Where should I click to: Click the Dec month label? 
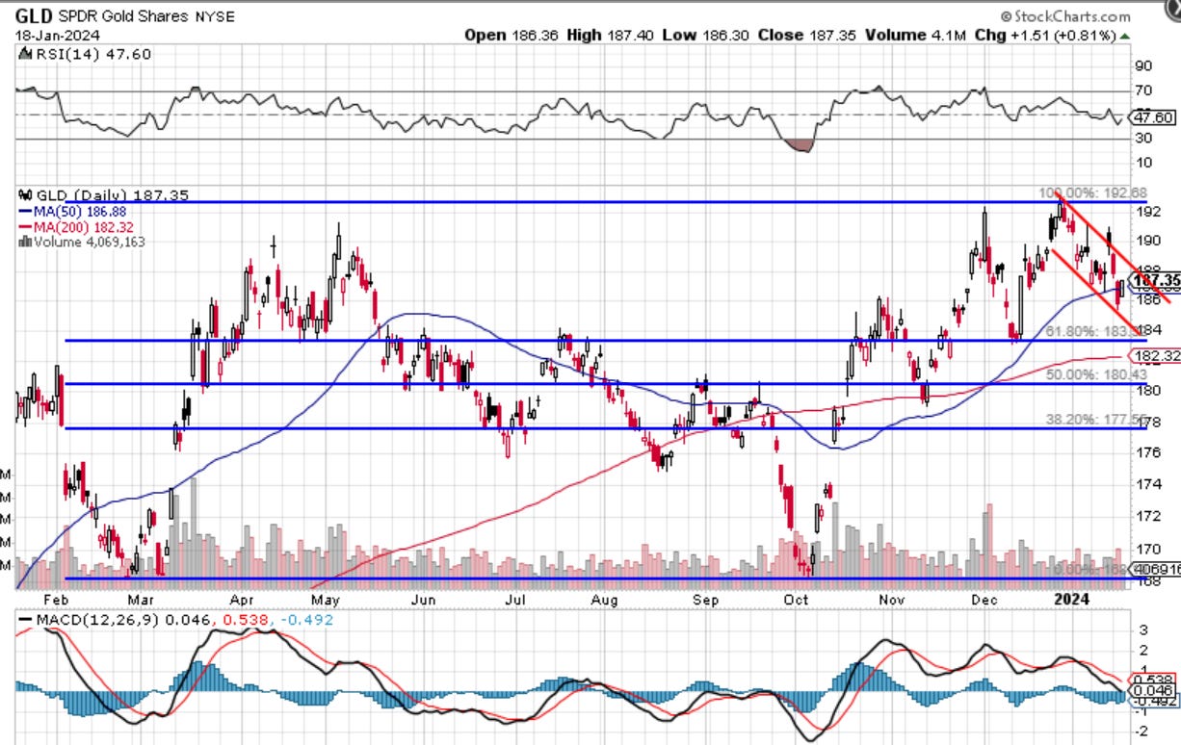click(x=984, y=599)
